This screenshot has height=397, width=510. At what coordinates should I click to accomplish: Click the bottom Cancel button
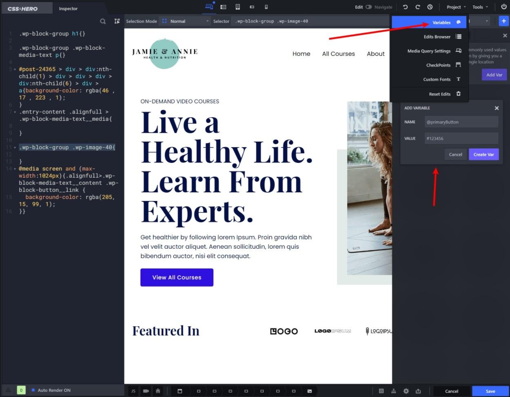click(x=452, y=391)
